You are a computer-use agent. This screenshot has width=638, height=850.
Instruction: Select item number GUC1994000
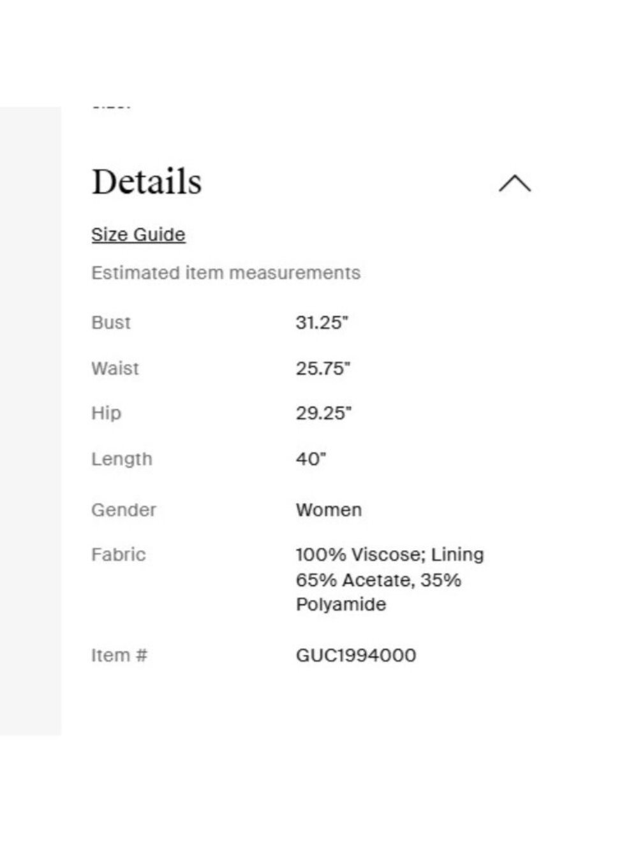pos(356,656)
